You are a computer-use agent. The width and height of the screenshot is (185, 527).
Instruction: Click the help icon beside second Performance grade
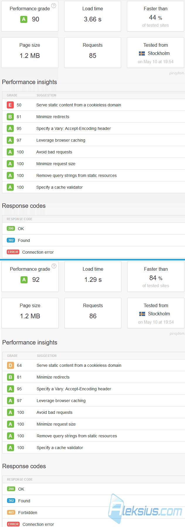[x=54, y=266]
